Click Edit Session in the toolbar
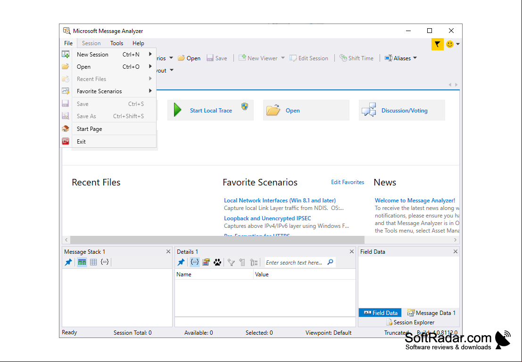This screenshot has width=522, height=362. point(309,58)
